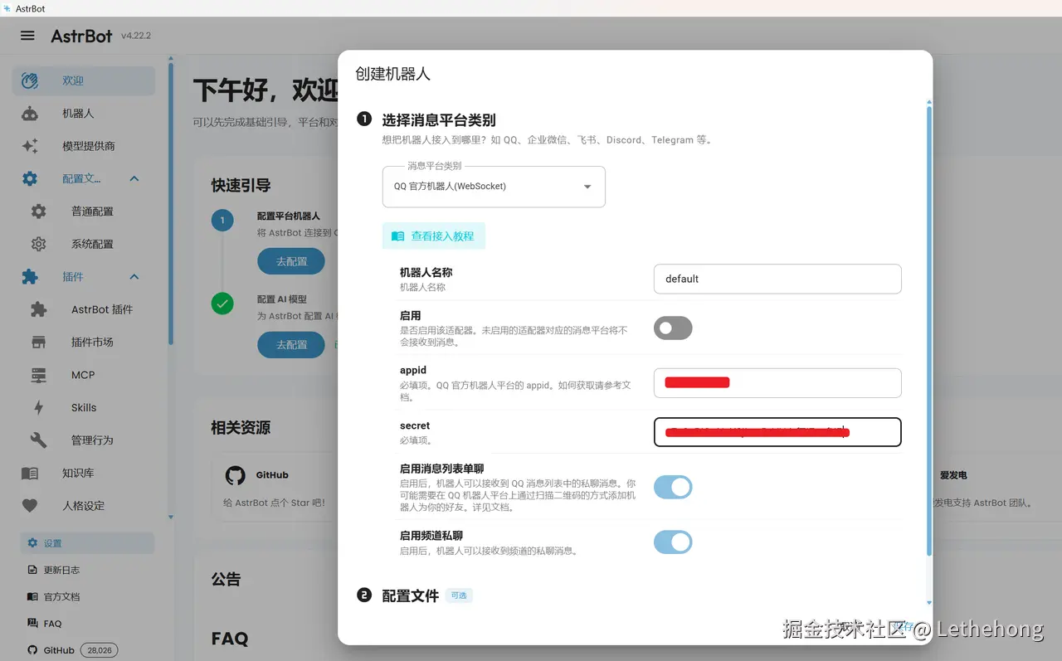
Task: Toggle 启用频道私聊 switch
Action: (x=673, y=542)
